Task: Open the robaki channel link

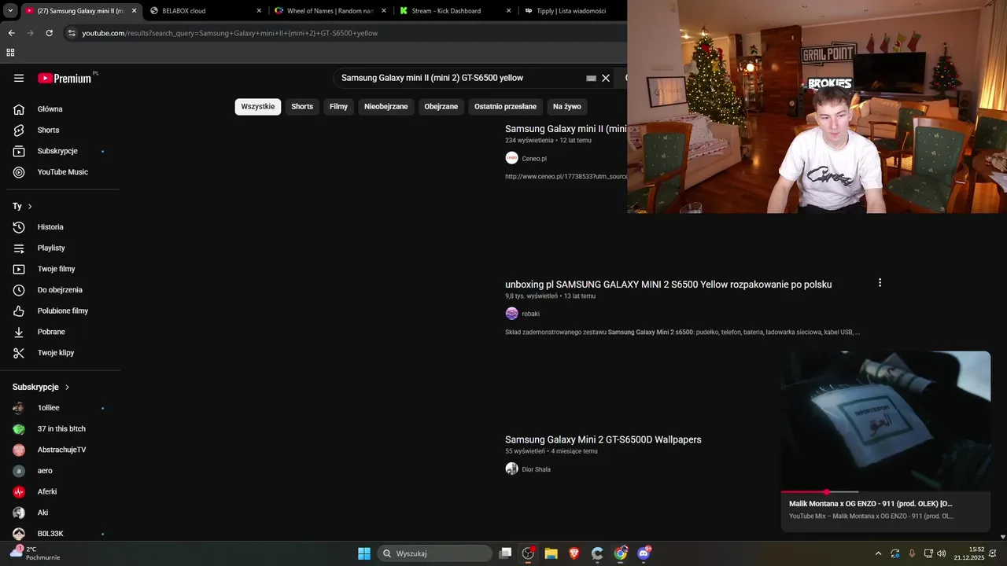Action: point(530,314)
